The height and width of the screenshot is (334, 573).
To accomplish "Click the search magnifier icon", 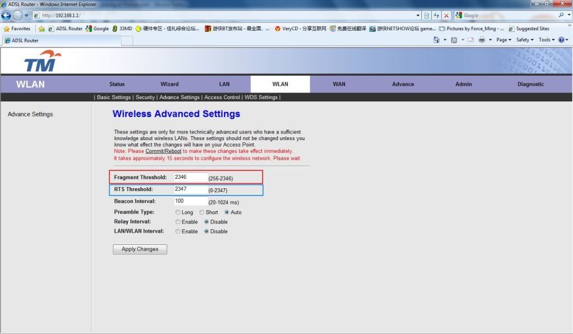I will click(561, 15).
